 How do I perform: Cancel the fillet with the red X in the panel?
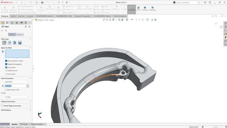[6, 31]
